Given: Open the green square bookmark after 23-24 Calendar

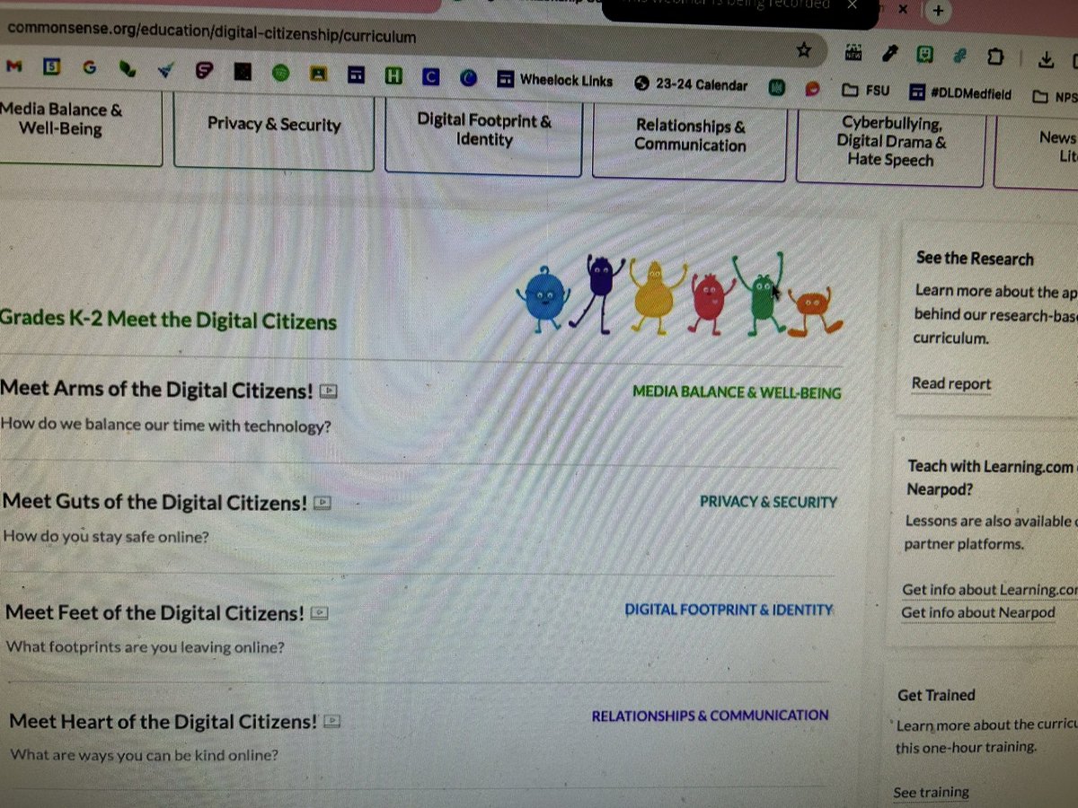Looking at the screenshot, I should (x=777, y=88).
